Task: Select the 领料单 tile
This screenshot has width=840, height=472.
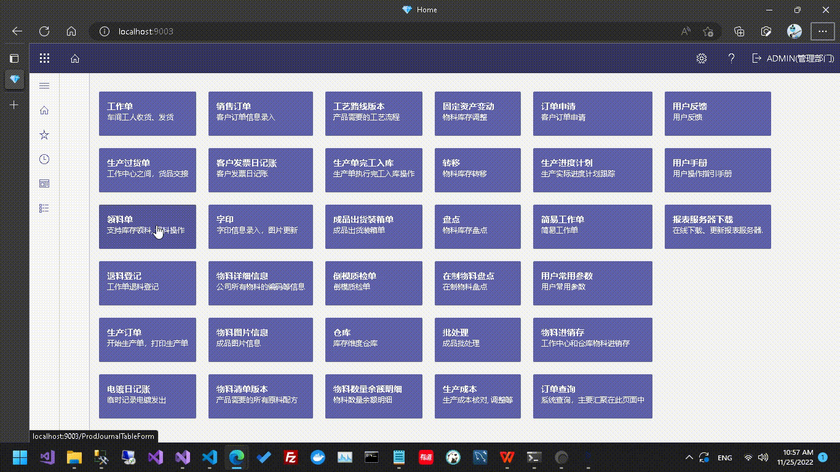Action: (x=148, y=227)
